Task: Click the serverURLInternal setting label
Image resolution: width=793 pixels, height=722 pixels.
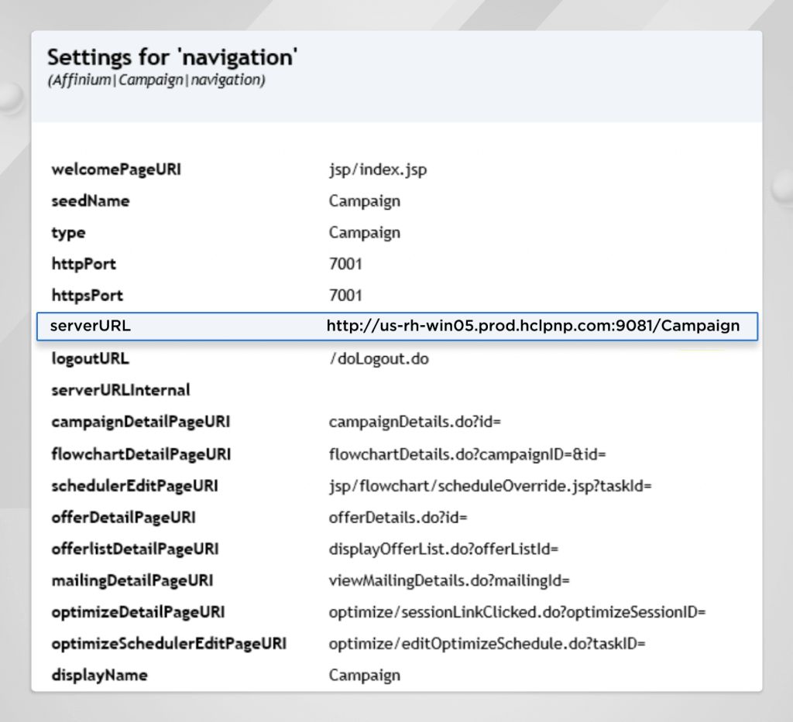Action: (121, 390)
